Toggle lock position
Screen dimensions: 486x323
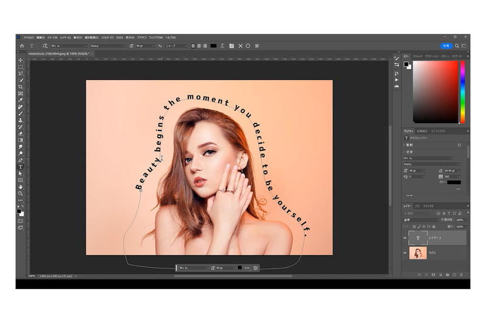(x=423, y=227)
